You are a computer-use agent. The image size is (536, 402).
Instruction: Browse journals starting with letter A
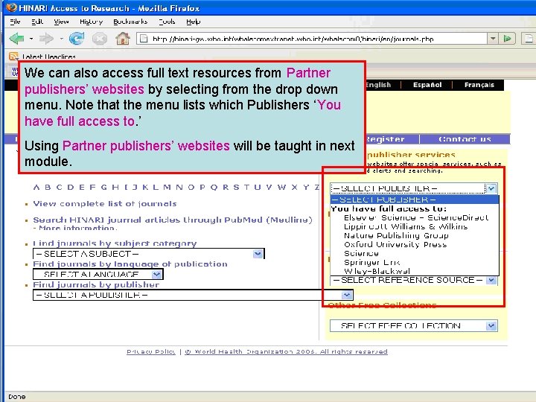click(x=36, y=187)
